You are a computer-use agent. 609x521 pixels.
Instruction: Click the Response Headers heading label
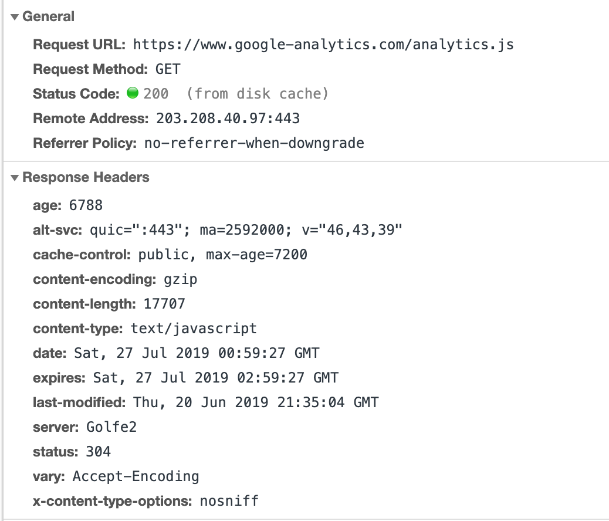click(x=86, y=178)
